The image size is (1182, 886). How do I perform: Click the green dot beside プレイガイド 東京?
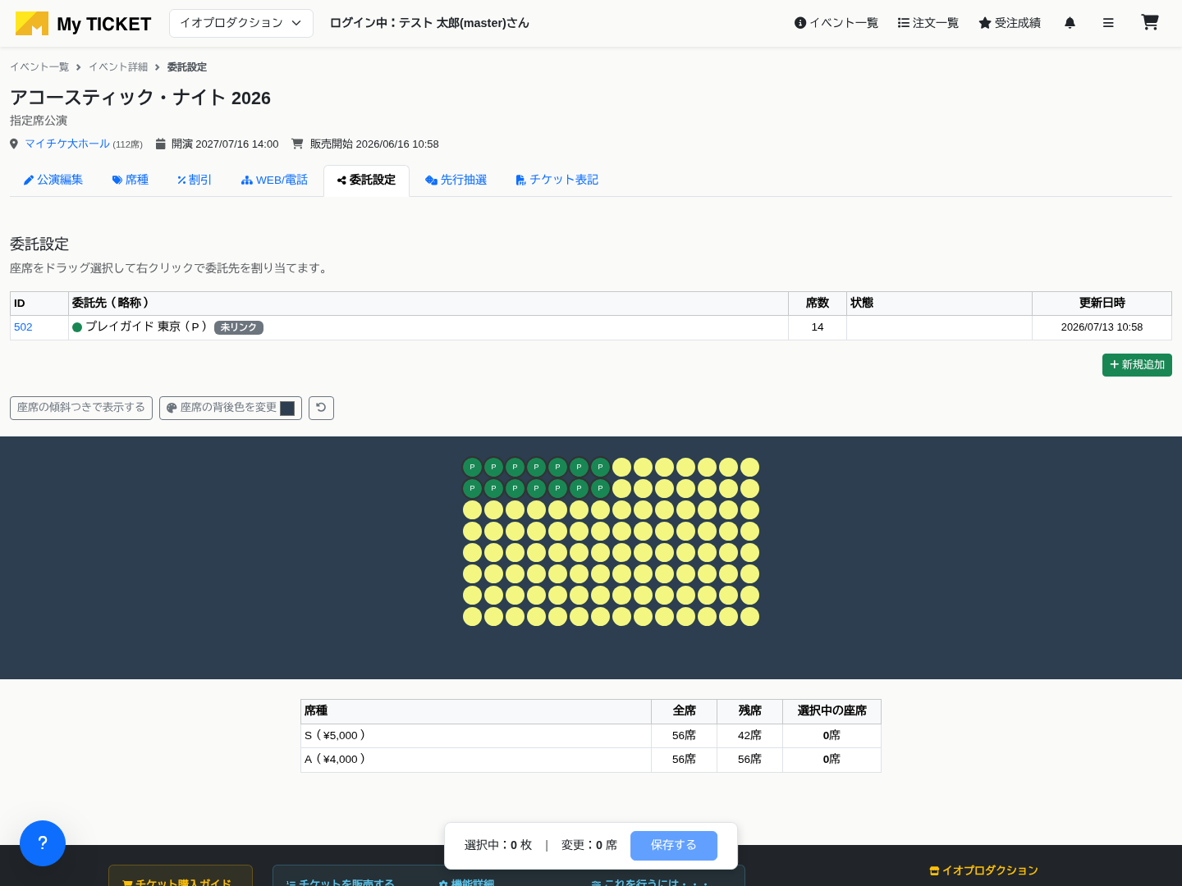(77, 327)
